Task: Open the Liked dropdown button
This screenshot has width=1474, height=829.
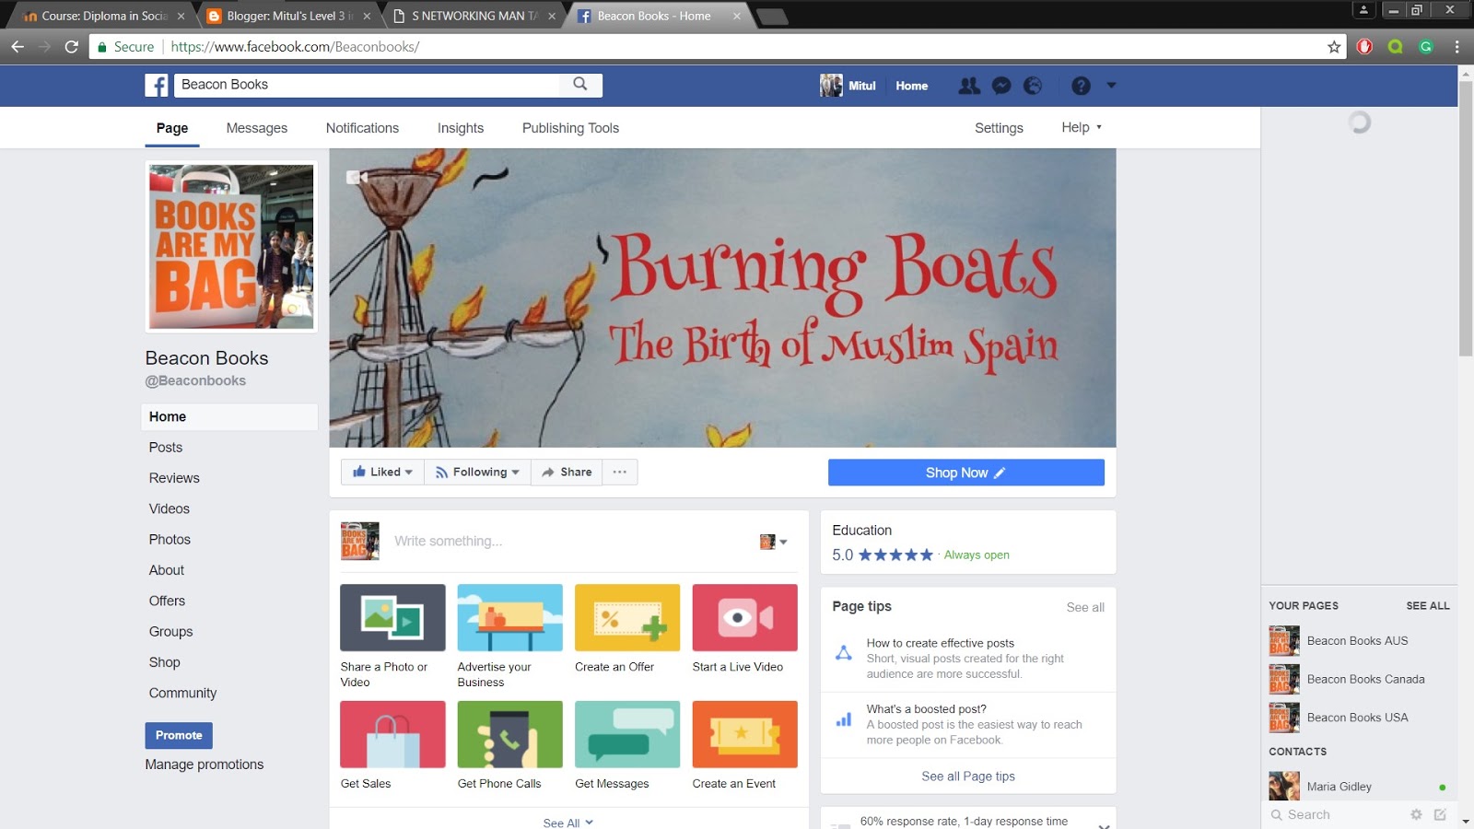Action: click(382, 472)
